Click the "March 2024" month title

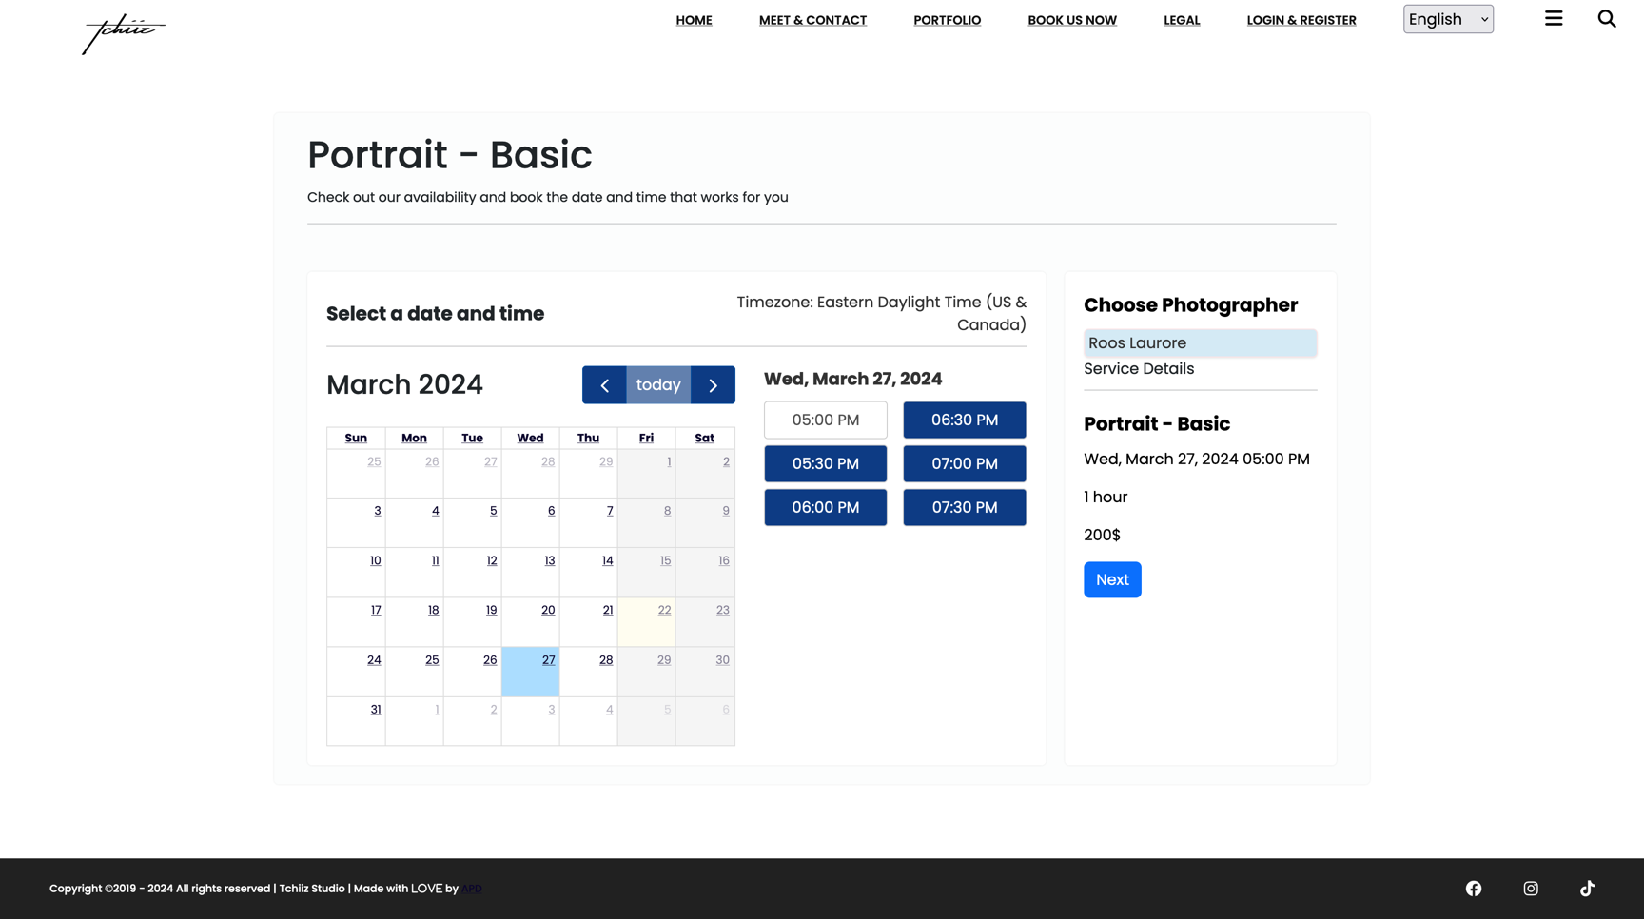tap(404, 385)
